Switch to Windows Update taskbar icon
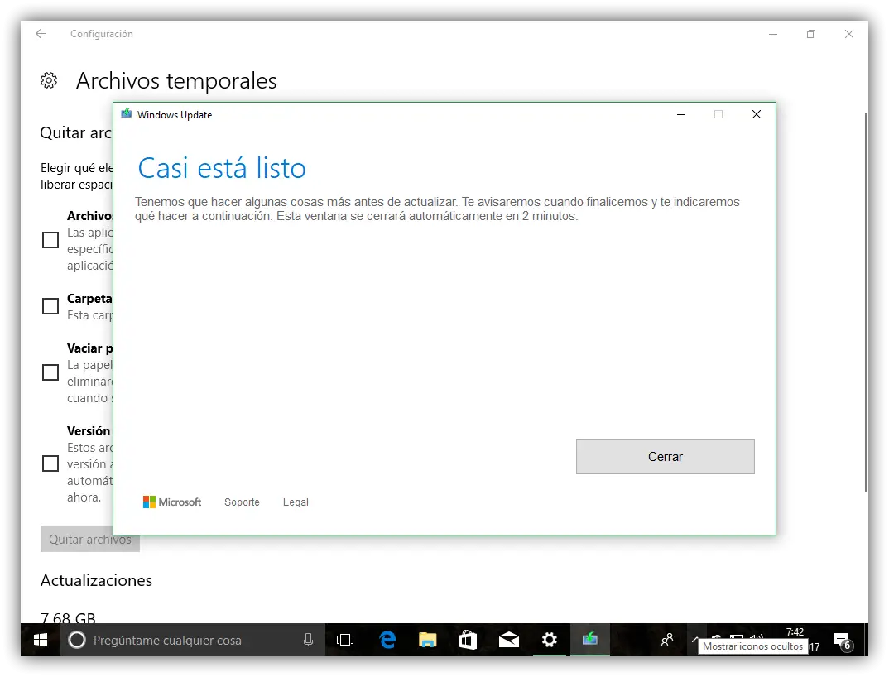Image resolution: width=889 pixels, height=677 pixels. (x=589, y=640)
